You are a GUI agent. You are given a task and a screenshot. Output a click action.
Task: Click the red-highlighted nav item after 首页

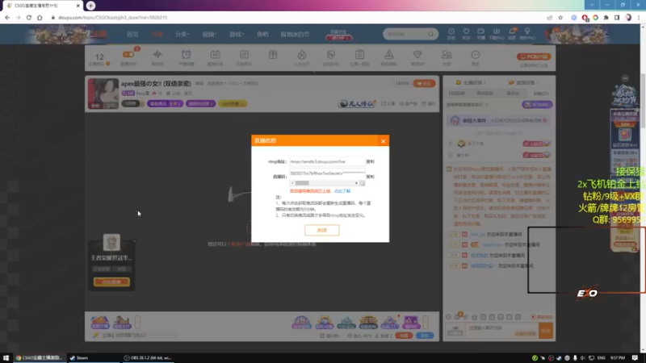pos(157,35)
